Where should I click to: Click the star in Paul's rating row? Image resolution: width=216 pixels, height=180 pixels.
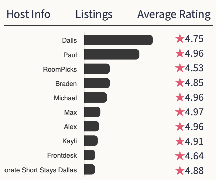[180, 53]
